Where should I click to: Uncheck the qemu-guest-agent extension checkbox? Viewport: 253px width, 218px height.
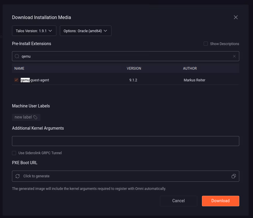(16, 80)
